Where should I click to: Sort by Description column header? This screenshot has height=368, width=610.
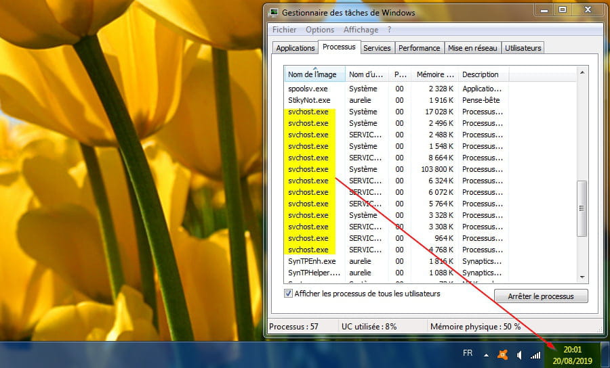pos(483,74)
